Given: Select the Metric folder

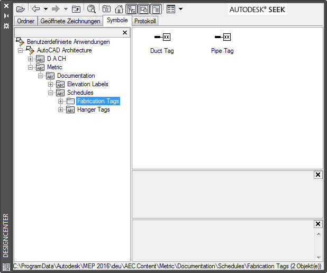Looking at the screenshot, I should point(54,67).
